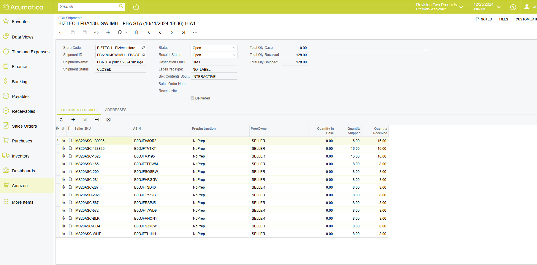Open Time and Expenses workspace

(27, 52)
